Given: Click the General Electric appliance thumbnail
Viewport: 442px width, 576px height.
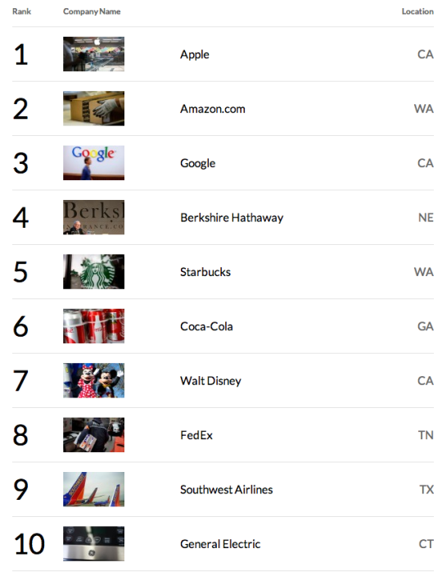Looking at the screenshot, I should 93,543.
